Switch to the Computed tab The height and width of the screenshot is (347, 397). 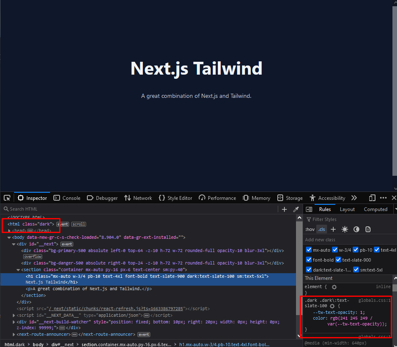pos(375,209)
